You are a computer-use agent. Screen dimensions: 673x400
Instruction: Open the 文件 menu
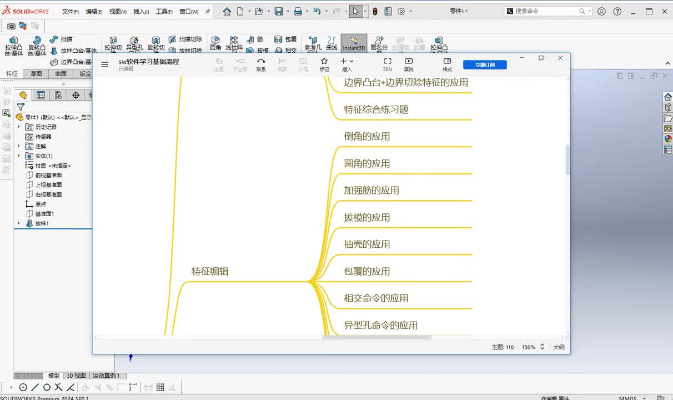(x=70, y=11)
